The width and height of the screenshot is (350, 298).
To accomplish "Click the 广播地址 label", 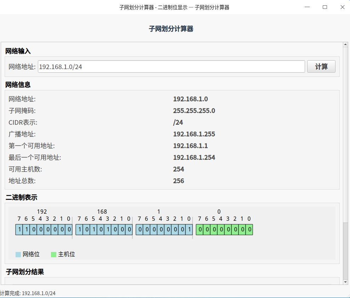I will coord(22,134).
